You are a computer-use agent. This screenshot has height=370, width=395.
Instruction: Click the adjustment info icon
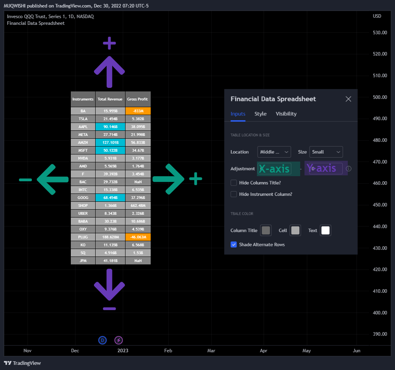click(x=349, y=169)
